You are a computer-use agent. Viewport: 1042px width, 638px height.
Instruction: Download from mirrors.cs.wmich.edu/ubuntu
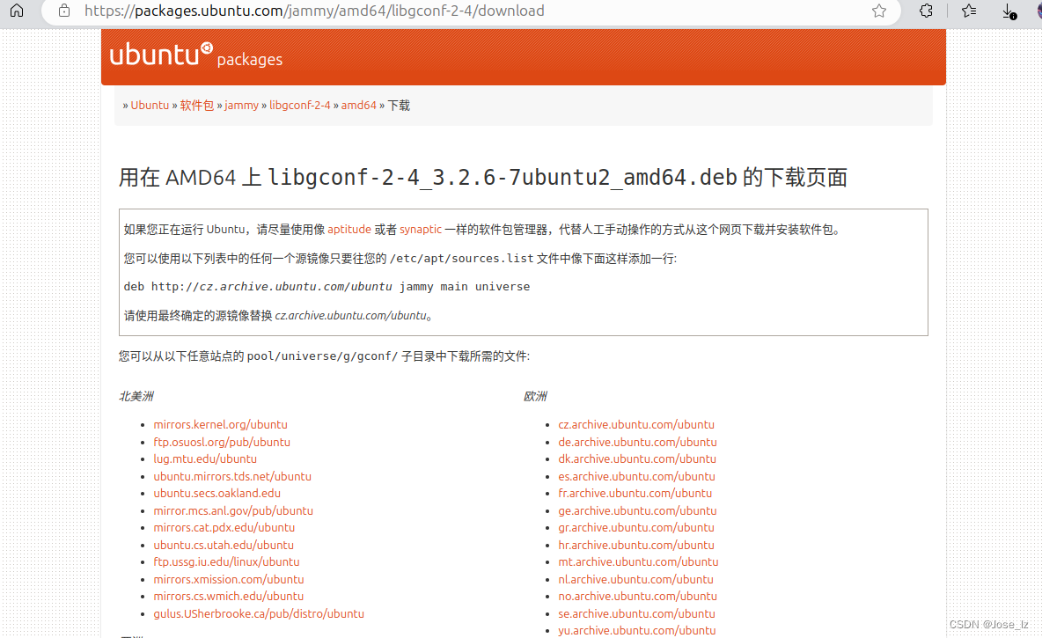229,596
